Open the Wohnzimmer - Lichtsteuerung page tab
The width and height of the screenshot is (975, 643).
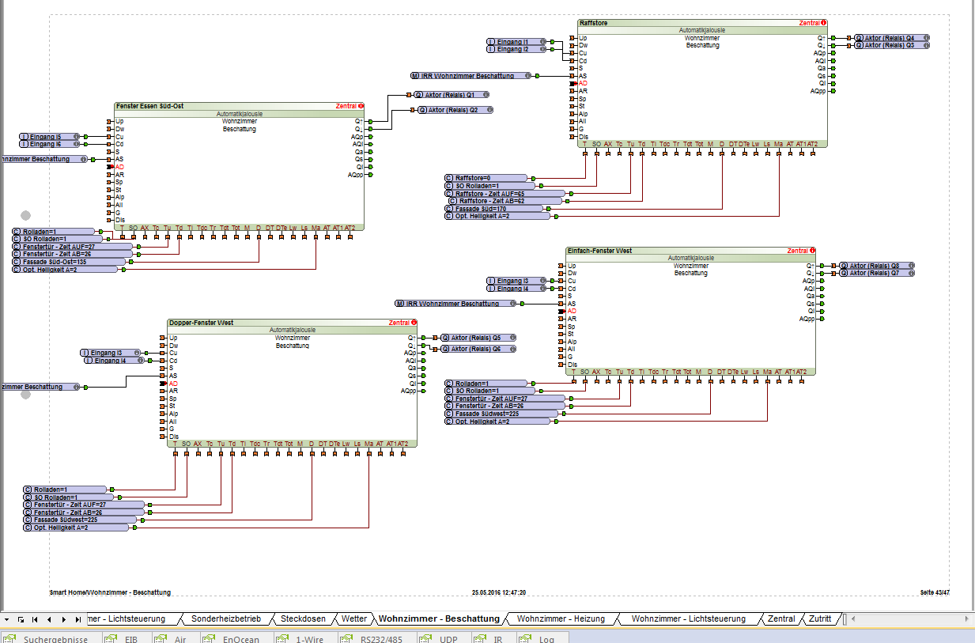pos(688,618)
